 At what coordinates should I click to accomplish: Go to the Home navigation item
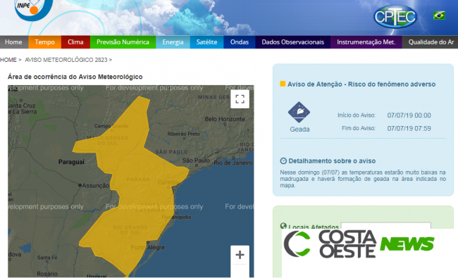click(x=13, y=42)
